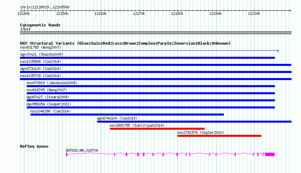This screenshot has height=173, width=301.
Task: Click the large magenta last exon of DHTKD1
Action: click(270, 154)
